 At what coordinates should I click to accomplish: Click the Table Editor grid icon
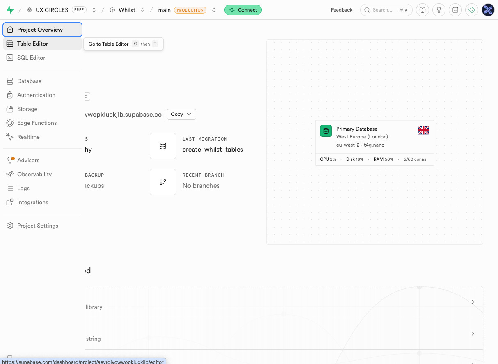pos(10,44)
